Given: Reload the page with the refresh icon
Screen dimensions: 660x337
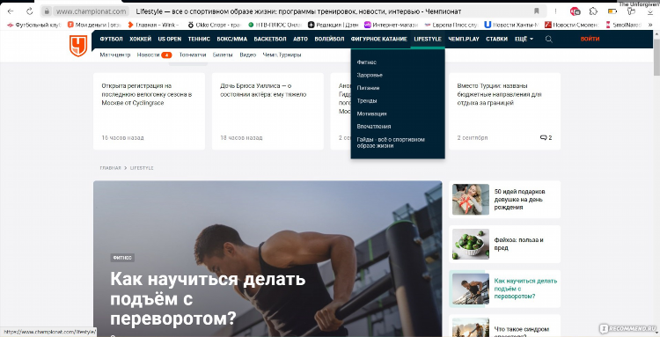Looking at the screenshot, I should (29, 11).
